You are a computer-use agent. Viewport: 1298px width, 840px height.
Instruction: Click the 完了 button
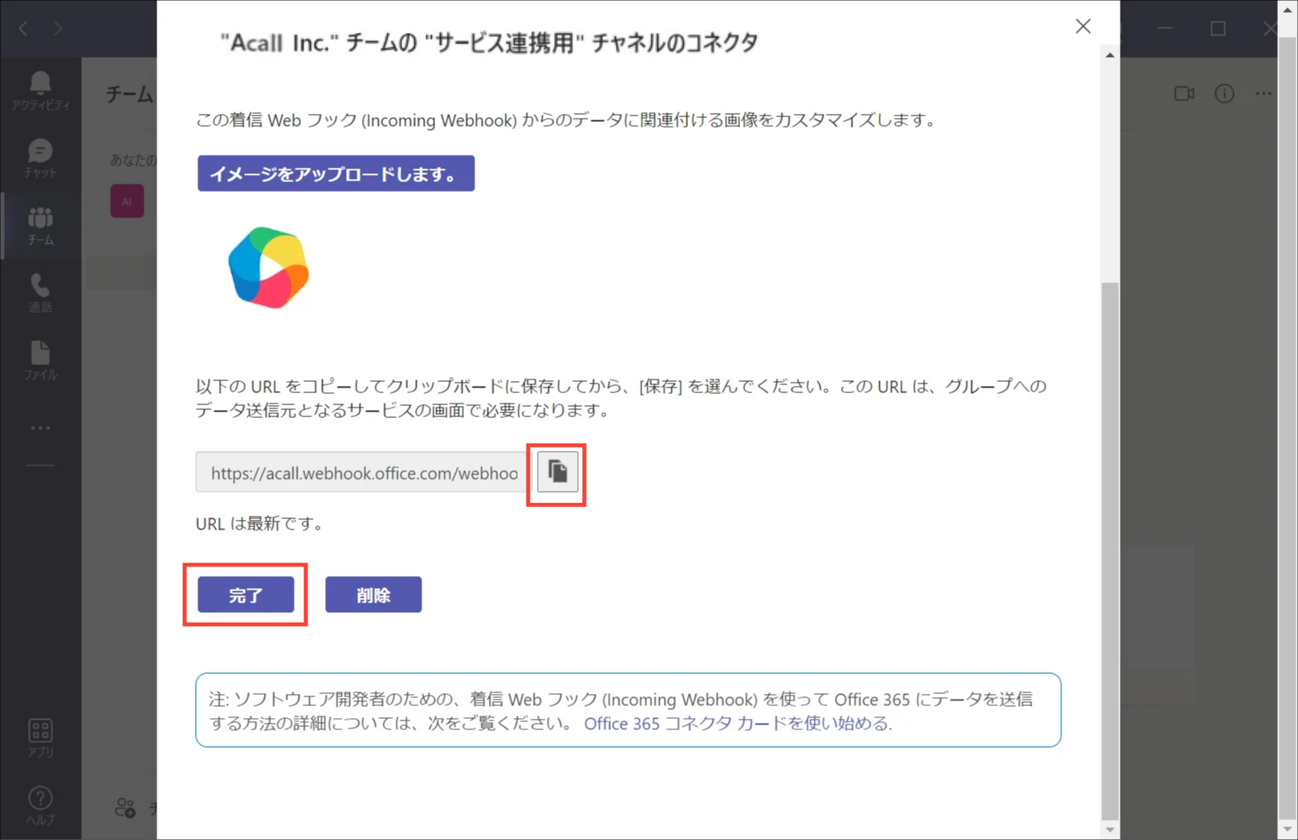(246, 594)
